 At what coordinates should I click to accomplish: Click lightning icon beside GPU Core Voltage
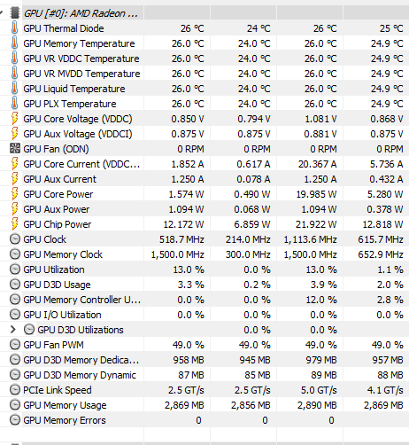tap(14, 119)
